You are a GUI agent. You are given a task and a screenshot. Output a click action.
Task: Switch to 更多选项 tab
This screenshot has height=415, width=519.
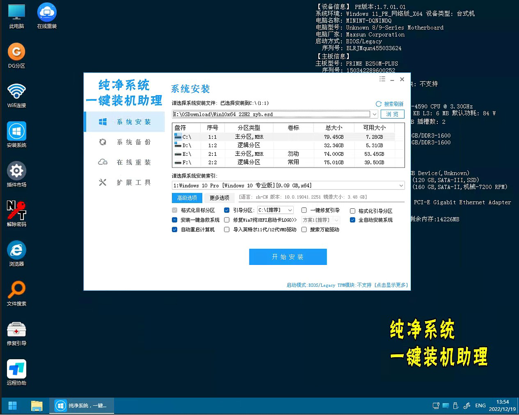pos(219,198)
